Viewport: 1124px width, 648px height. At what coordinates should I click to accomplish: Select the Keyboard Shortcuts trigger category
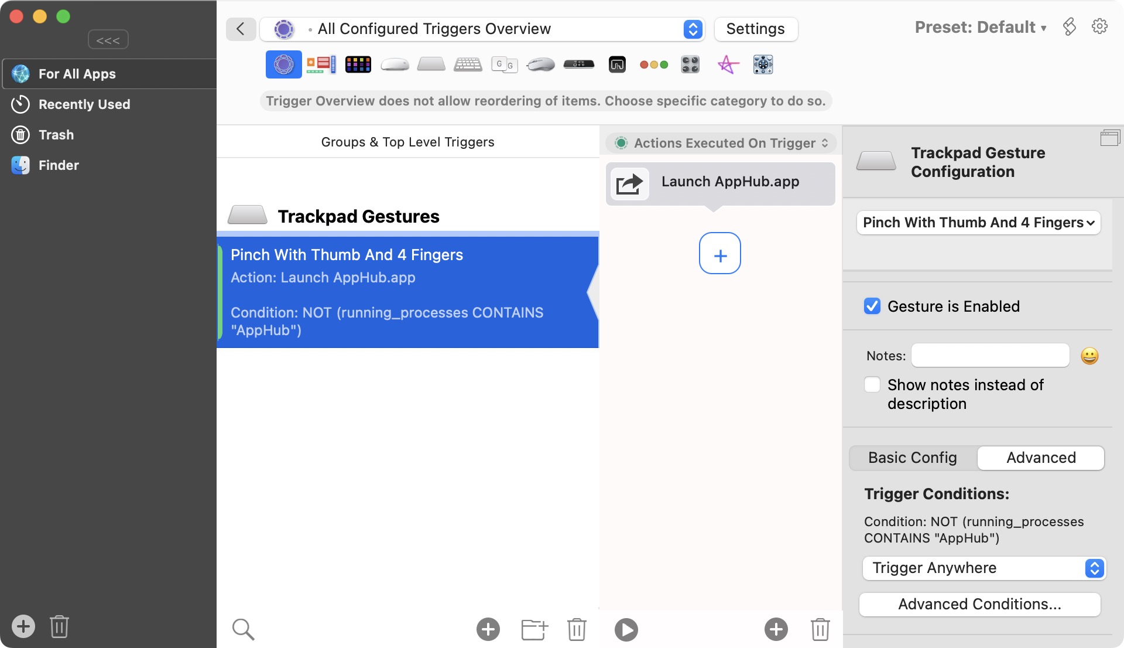pyautogui.click(x=468, y=64)
